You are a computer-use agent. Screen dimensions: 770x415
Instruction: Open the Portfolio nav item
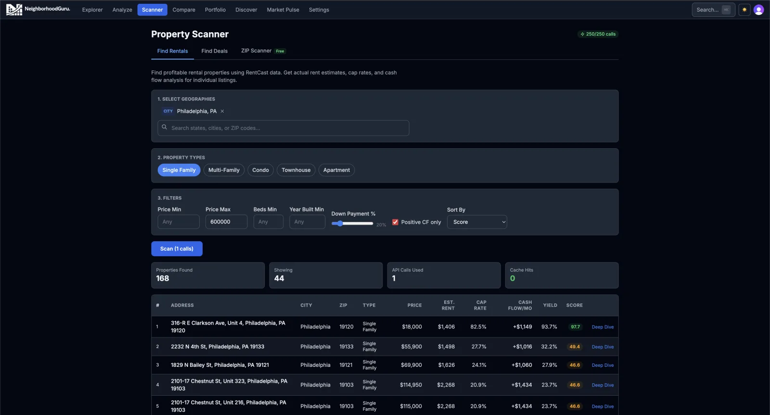pos(215,10)
